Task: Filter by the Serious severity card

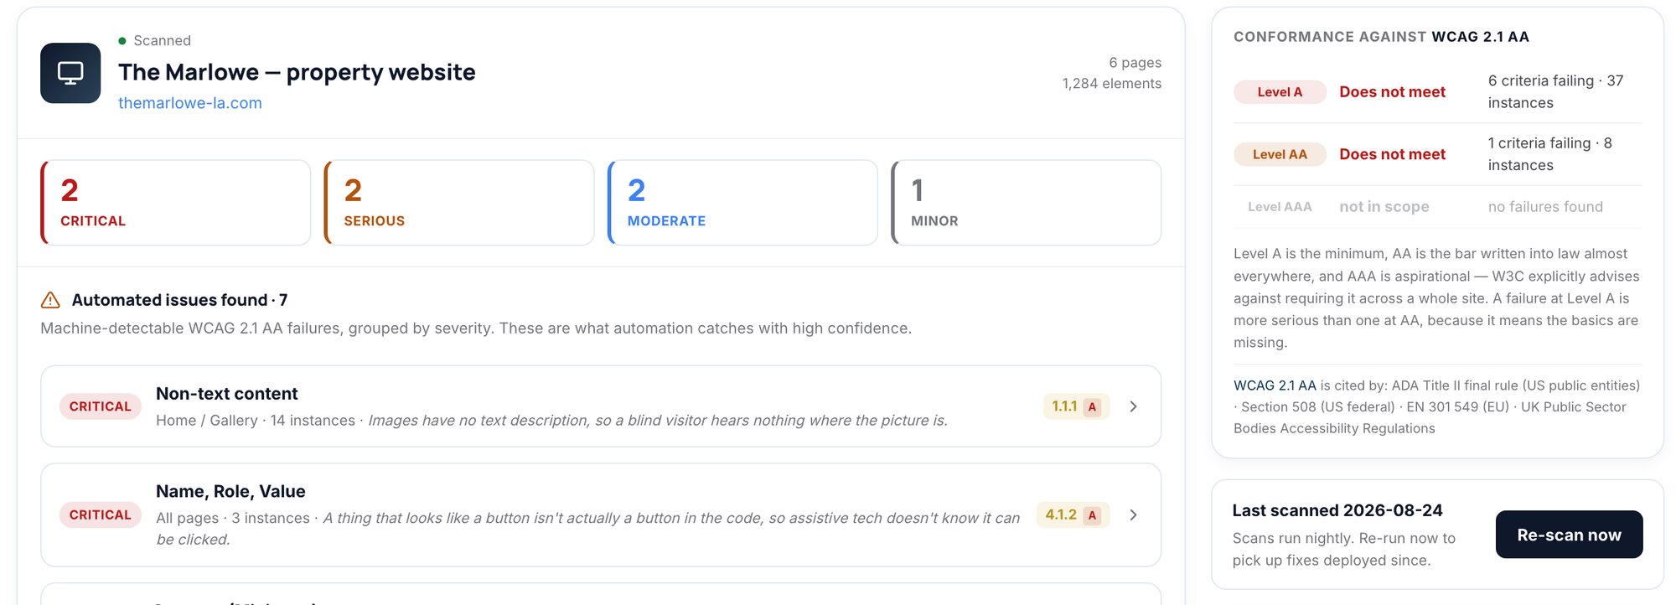Action: [459, 203]
